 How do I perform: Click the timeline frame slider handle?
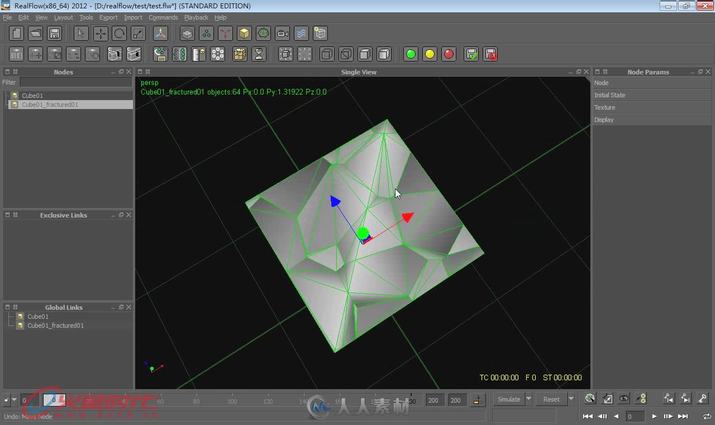54,400
